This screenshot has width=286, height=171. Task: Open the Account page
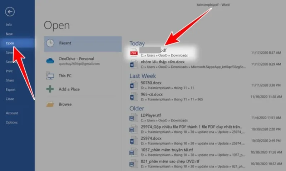tap(11, 113)
